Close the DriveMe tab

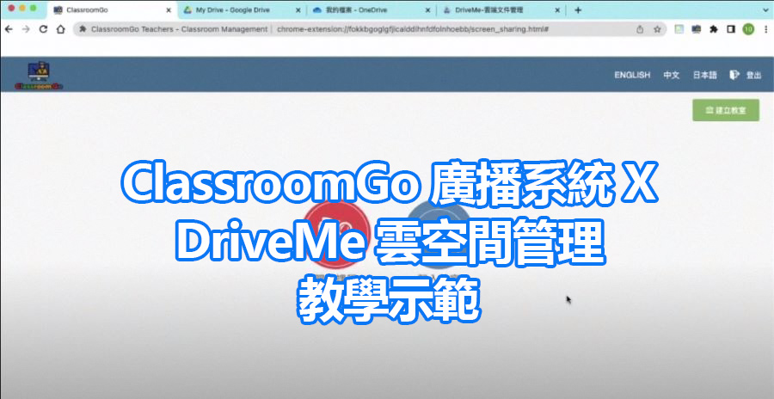point(558,9)
